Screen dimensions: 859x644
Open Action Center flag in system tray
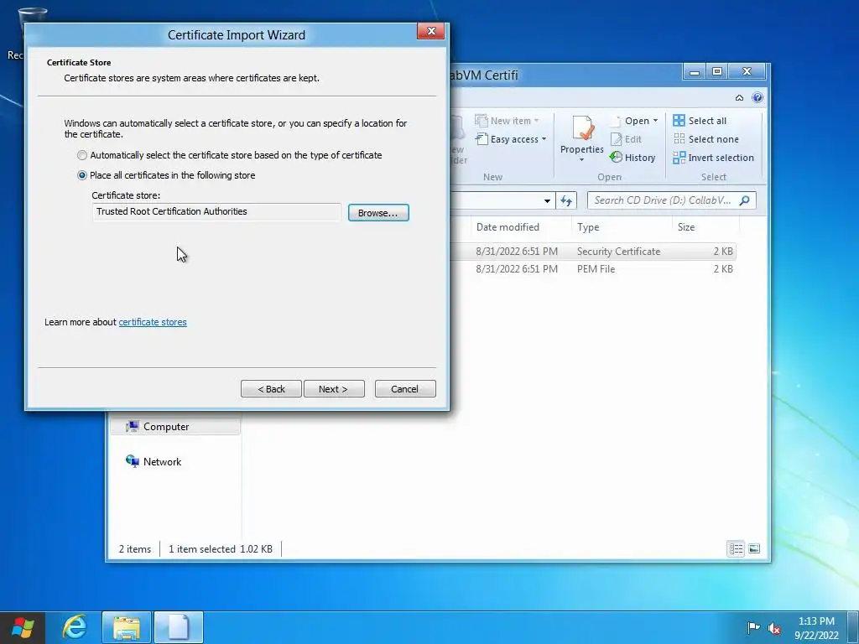click(753, 627)
